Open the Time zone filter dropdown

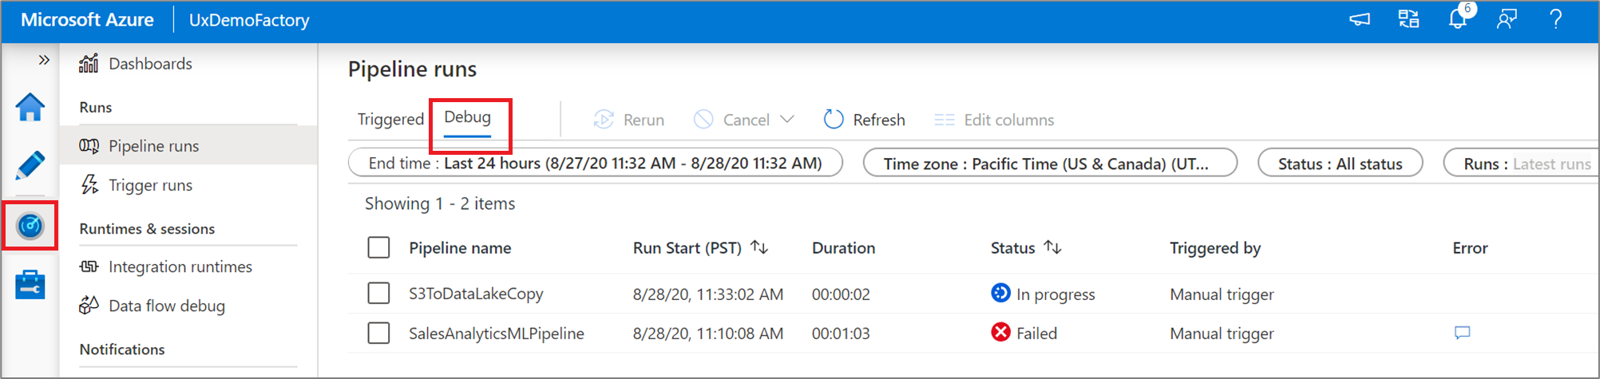click(x=1049, y=164)
